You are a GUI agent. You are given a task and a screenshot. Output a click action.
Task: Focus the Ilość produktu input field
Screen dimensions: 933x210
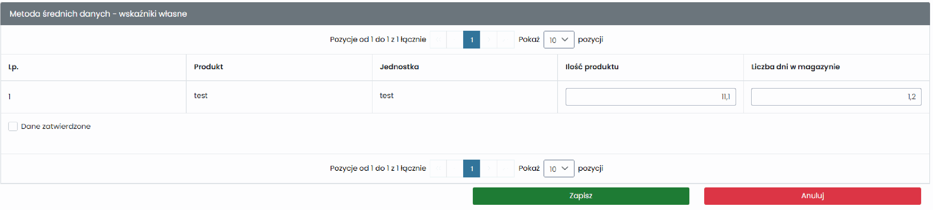click(x=651, y=97)
